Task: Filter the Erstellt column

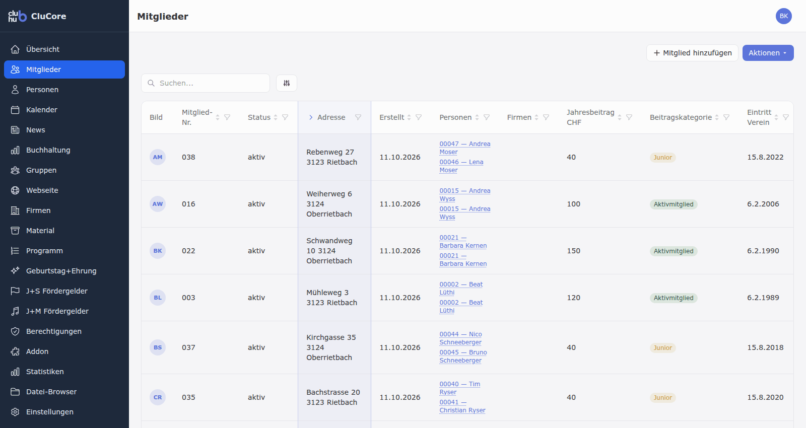Action: (419, 117)
